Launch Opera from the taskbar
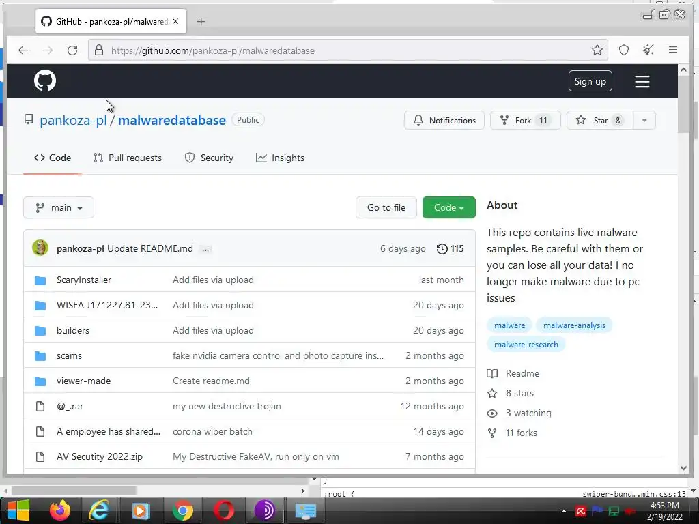 (x=224, y=510)
